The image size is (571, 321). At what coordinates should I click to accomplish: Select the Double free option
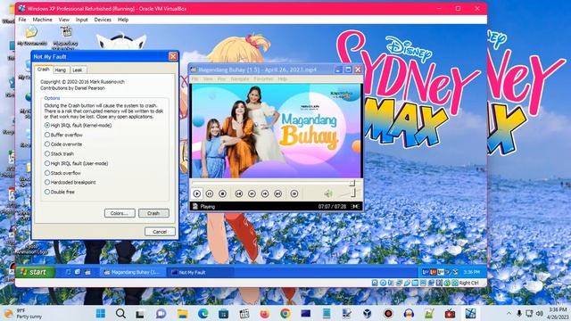60,192
